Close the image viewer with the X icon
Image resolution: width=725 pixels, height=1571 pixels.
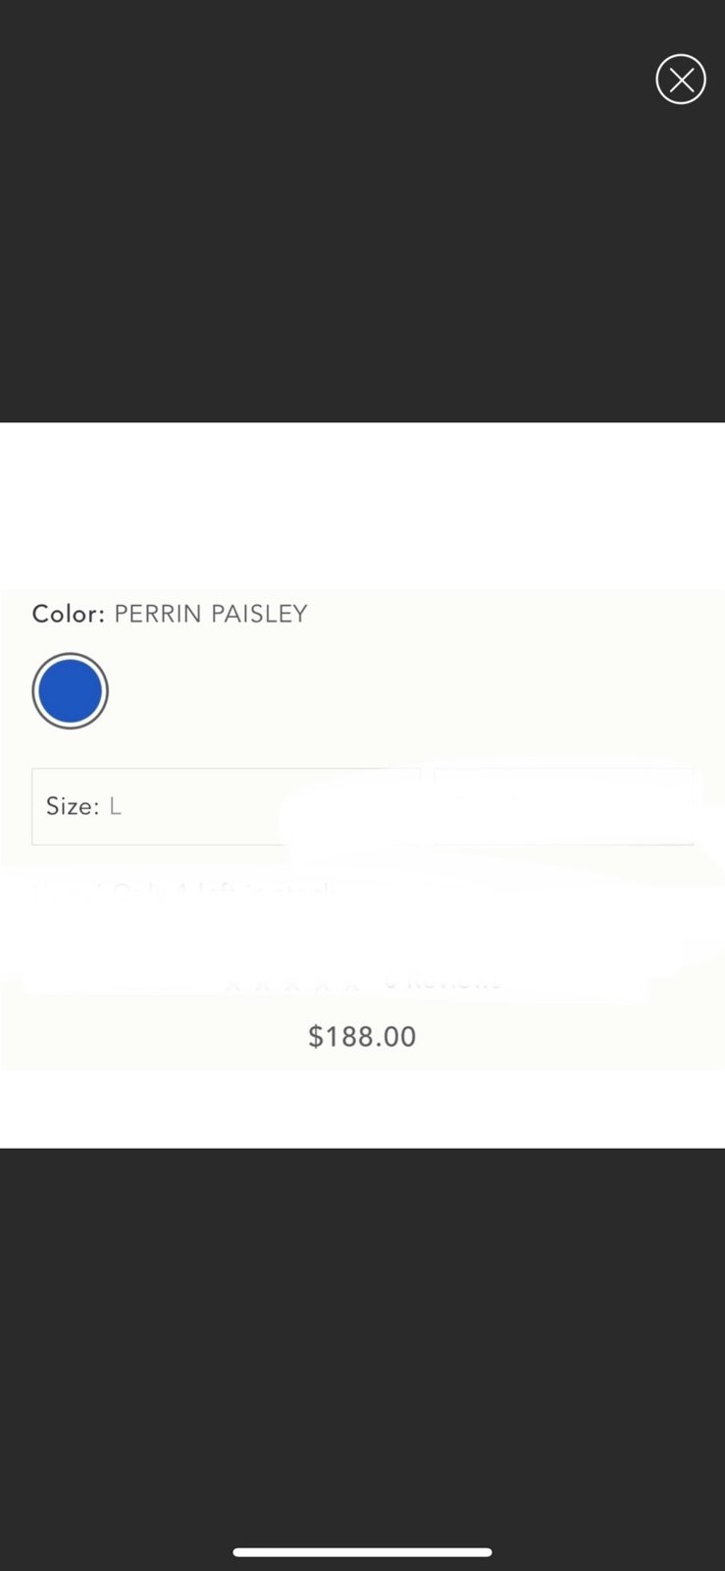coord(681,80)
